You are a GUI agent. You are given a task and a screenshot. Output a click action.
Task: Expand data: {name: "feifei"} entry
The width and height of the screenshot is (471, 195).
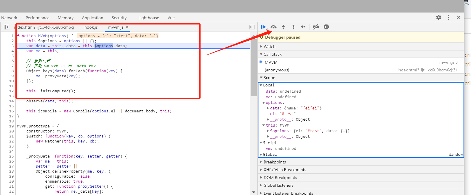tap(268, 108)
